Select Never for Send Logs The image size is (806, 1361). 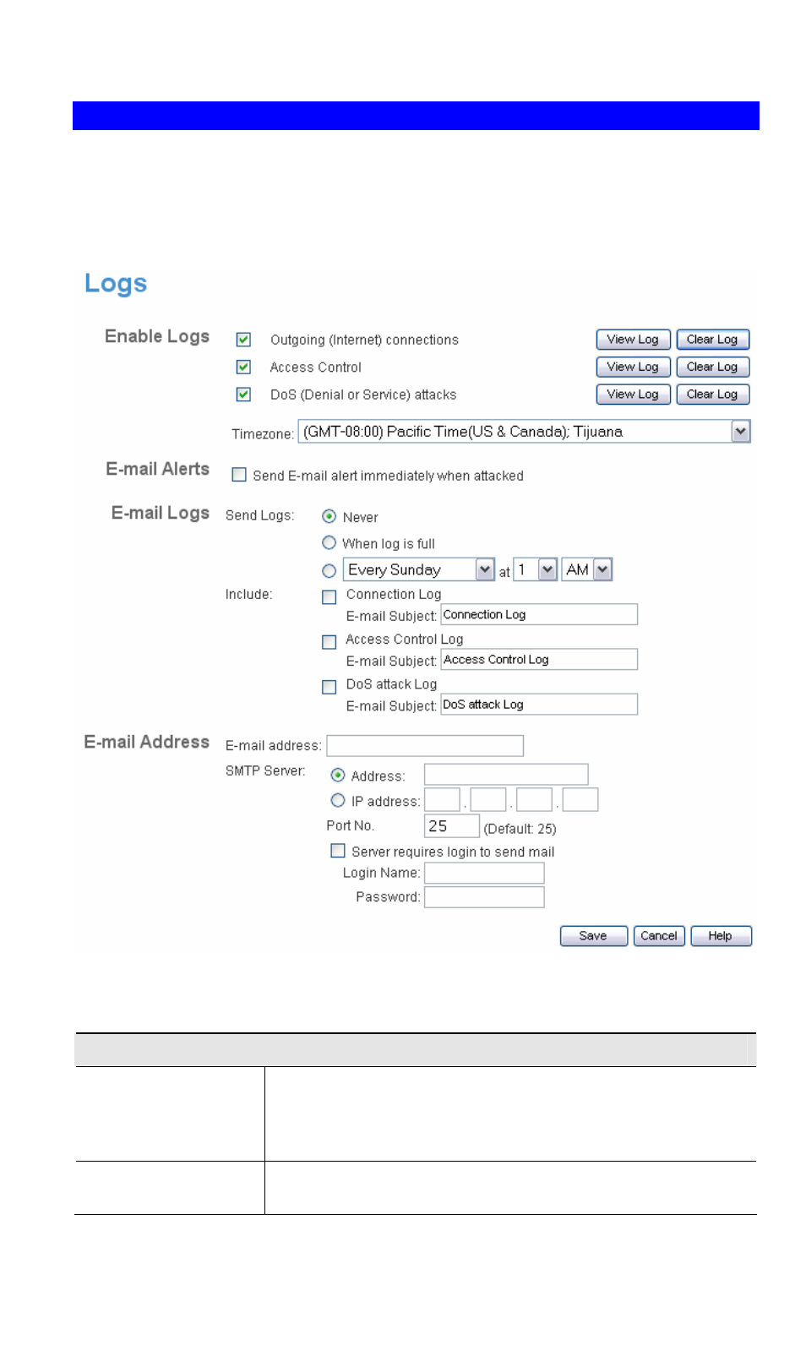329,516
